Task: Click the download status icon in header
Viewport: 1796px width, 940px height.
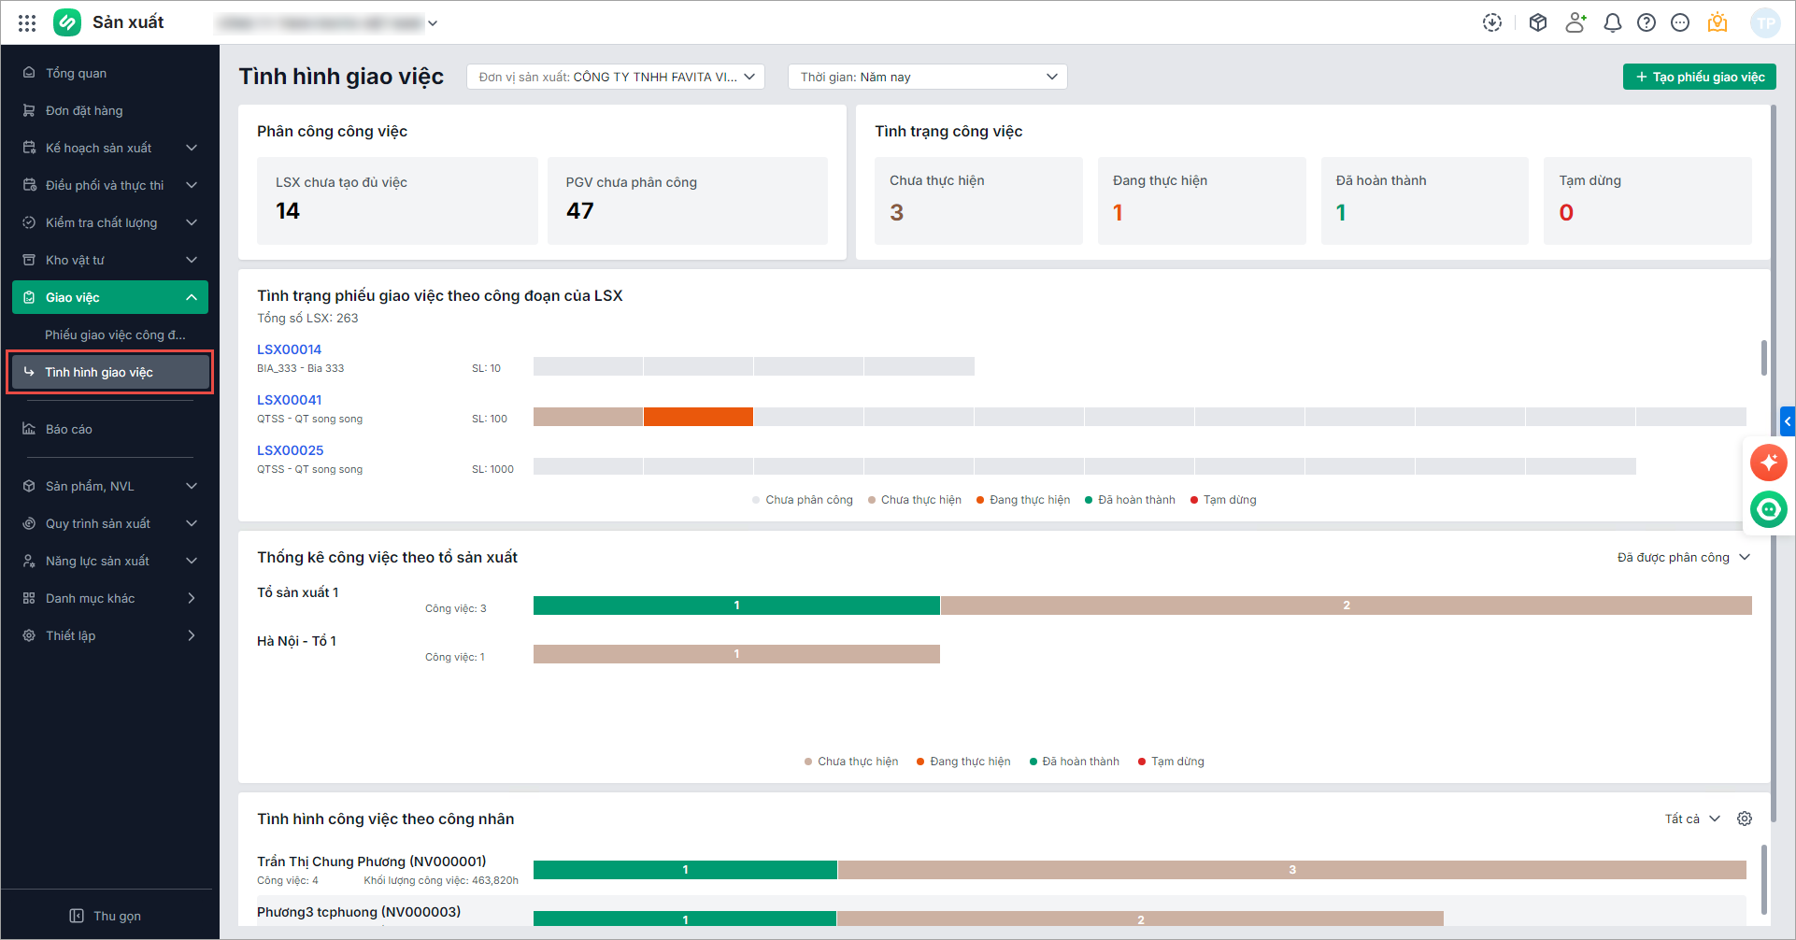Action: point(1492,22)
